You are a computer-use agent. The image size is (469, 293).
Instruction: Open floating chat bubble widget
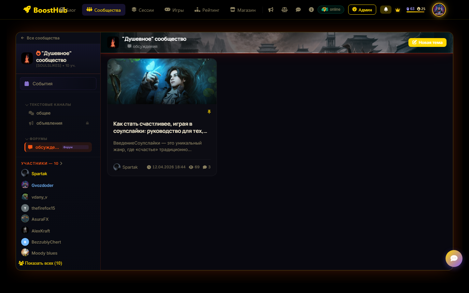click(x=454, y=258)
